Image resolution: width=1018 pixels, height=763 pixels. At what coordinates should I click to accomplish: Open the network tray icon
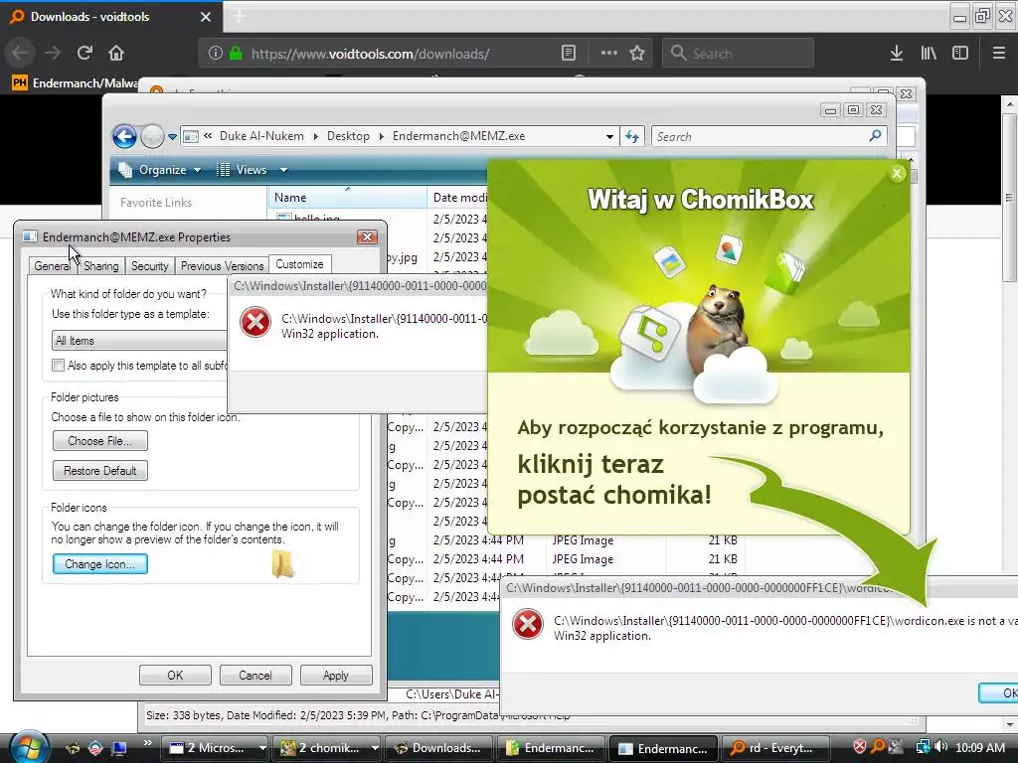point(923,747)
